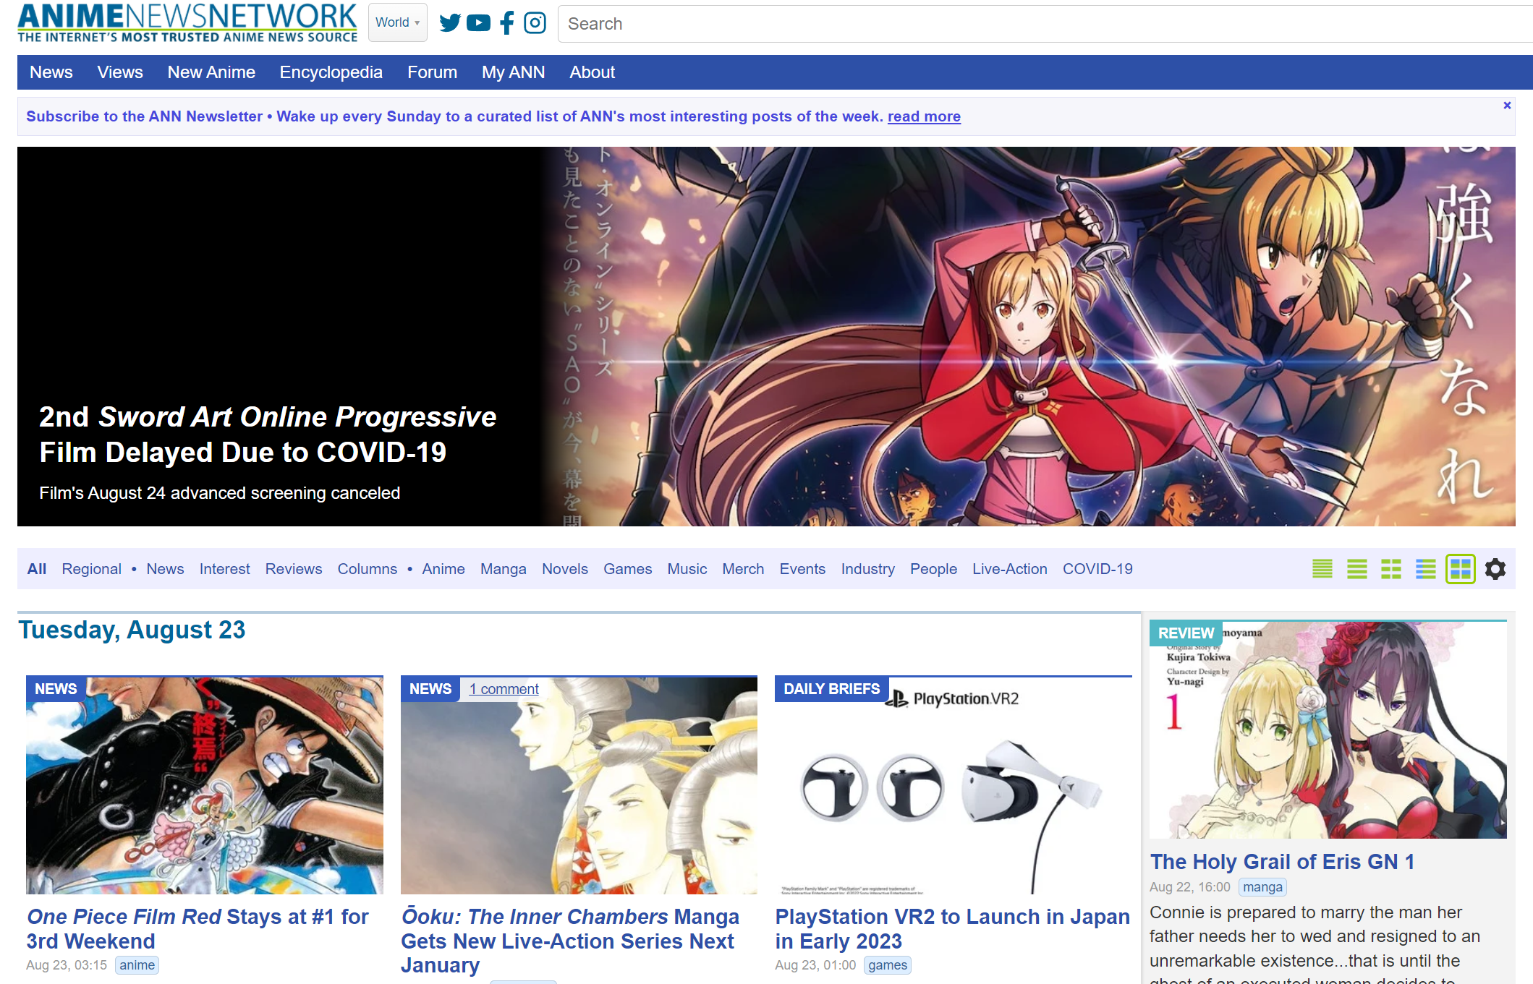Filter feed by News topic
Viewport: 1533px width, 984px height.
point(165,569)
